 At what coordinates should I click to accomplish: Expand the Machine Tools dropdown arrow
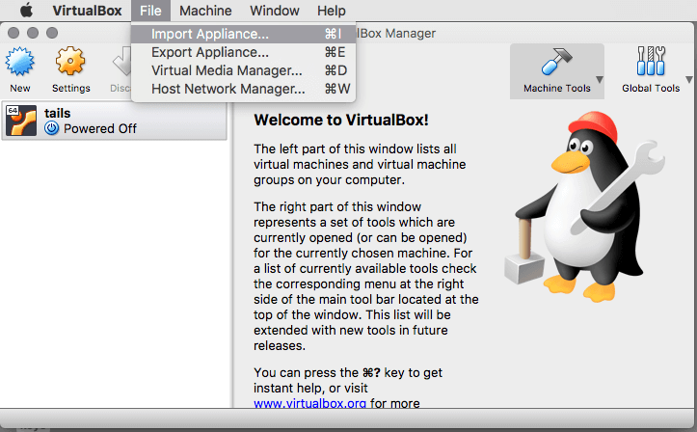point(600,80)
